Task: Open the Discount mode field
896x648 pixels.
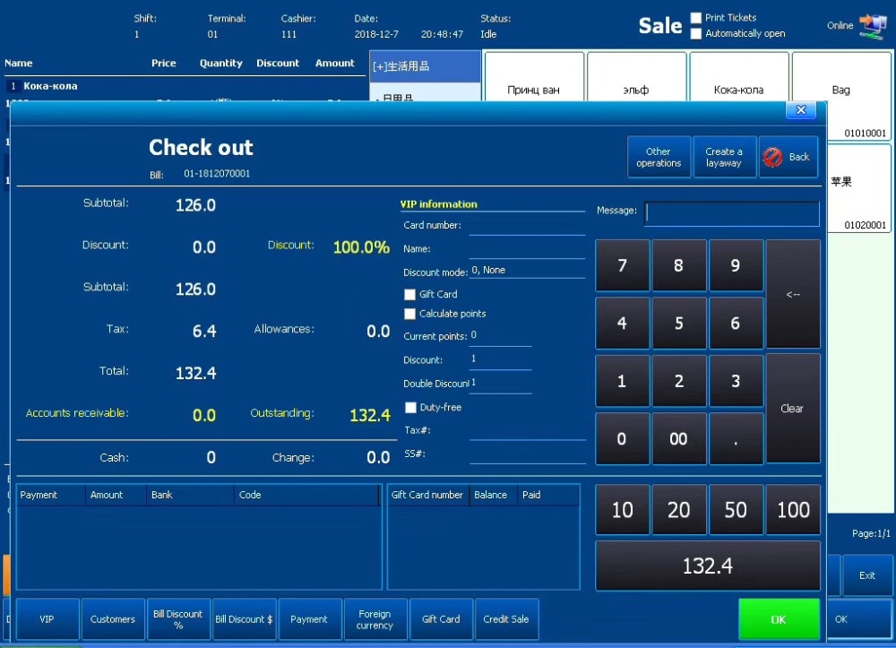Action: pos(527,271)
